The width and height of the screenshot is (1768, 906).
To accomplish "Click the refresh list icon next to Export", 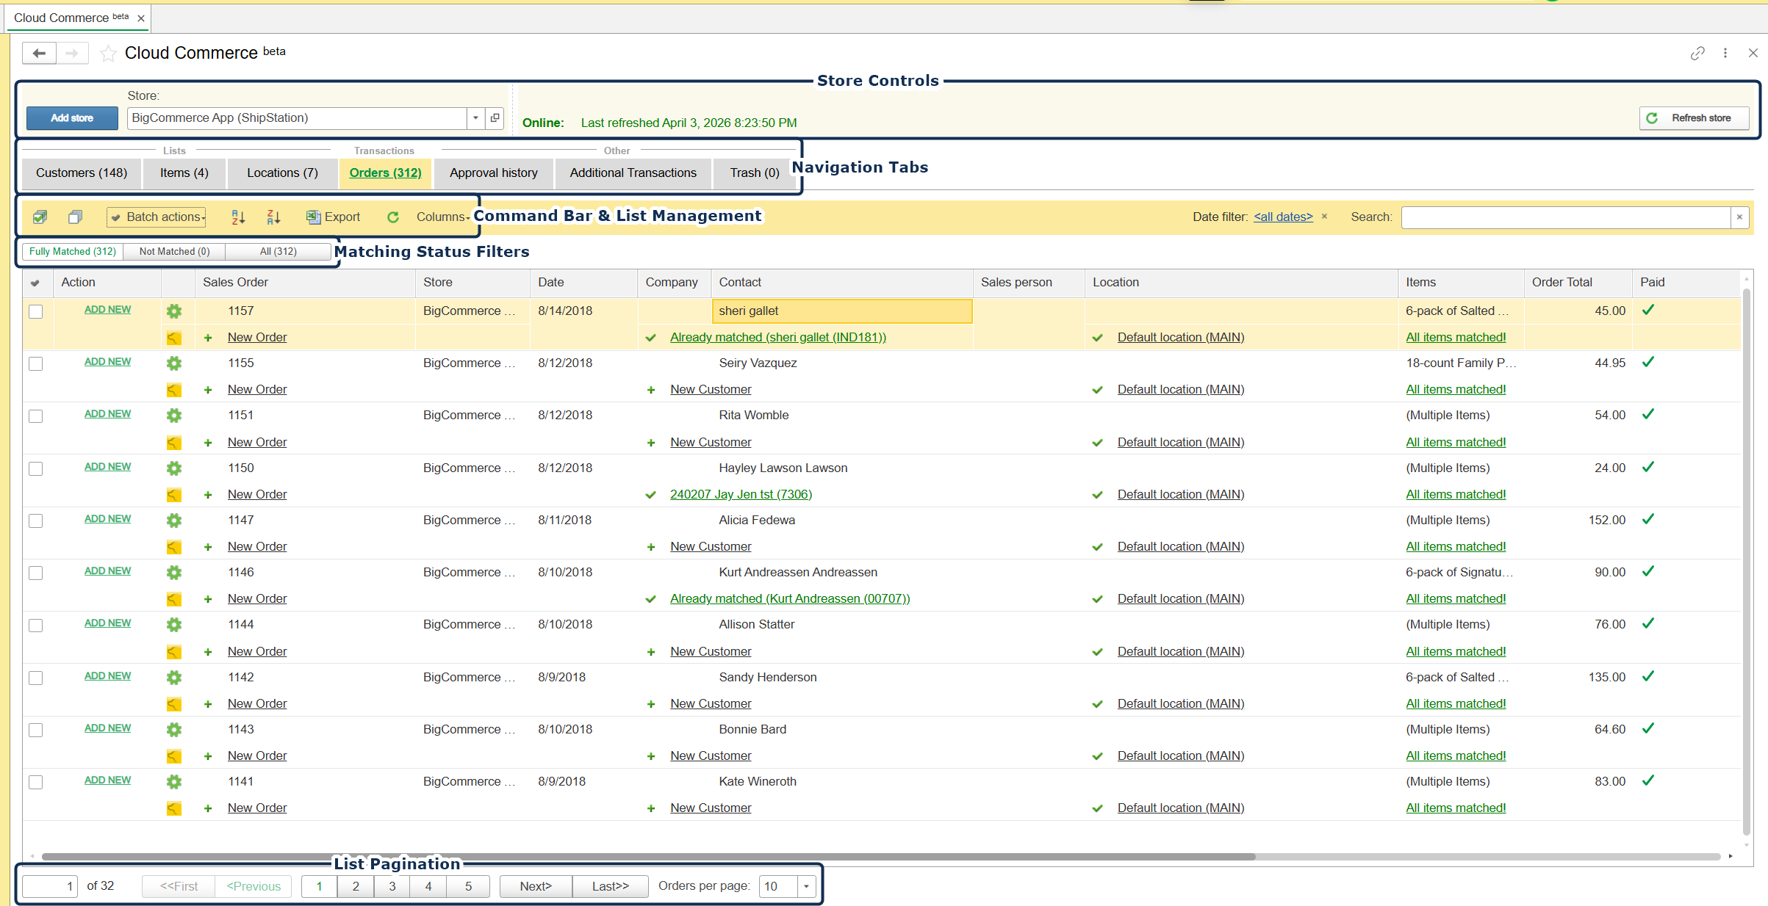I will (x=393, y=217).
